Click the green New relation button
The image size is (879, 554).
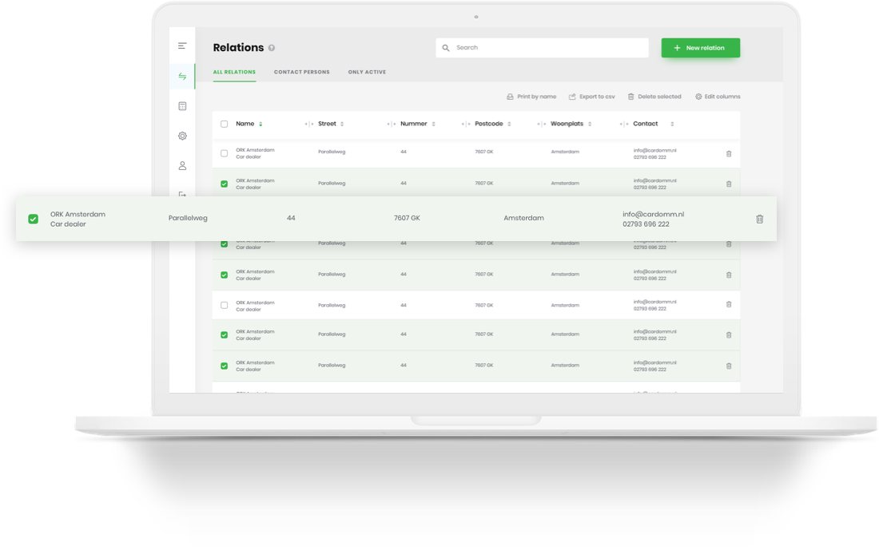(x=701, y=48)
